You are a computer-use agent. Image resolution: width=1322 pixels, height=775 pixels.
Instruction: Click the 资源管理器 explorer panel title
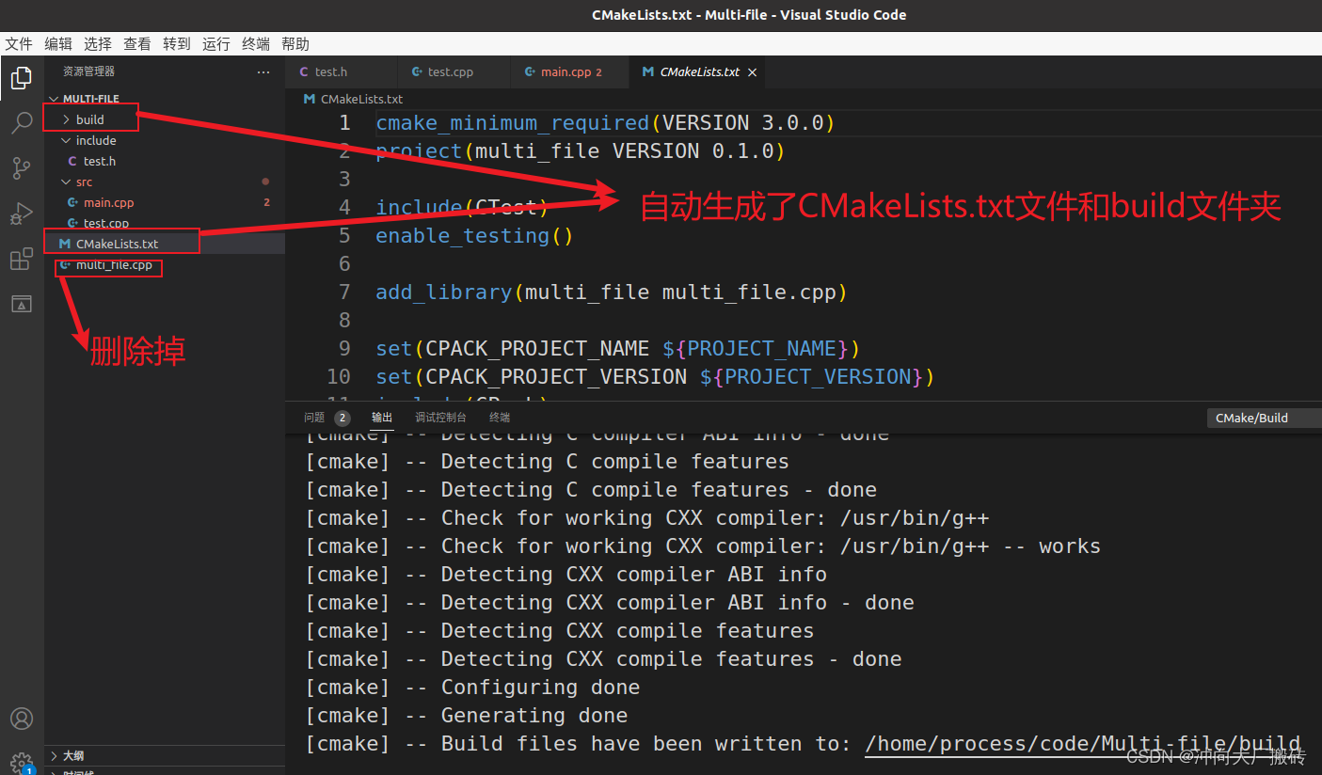click(88, 71)
